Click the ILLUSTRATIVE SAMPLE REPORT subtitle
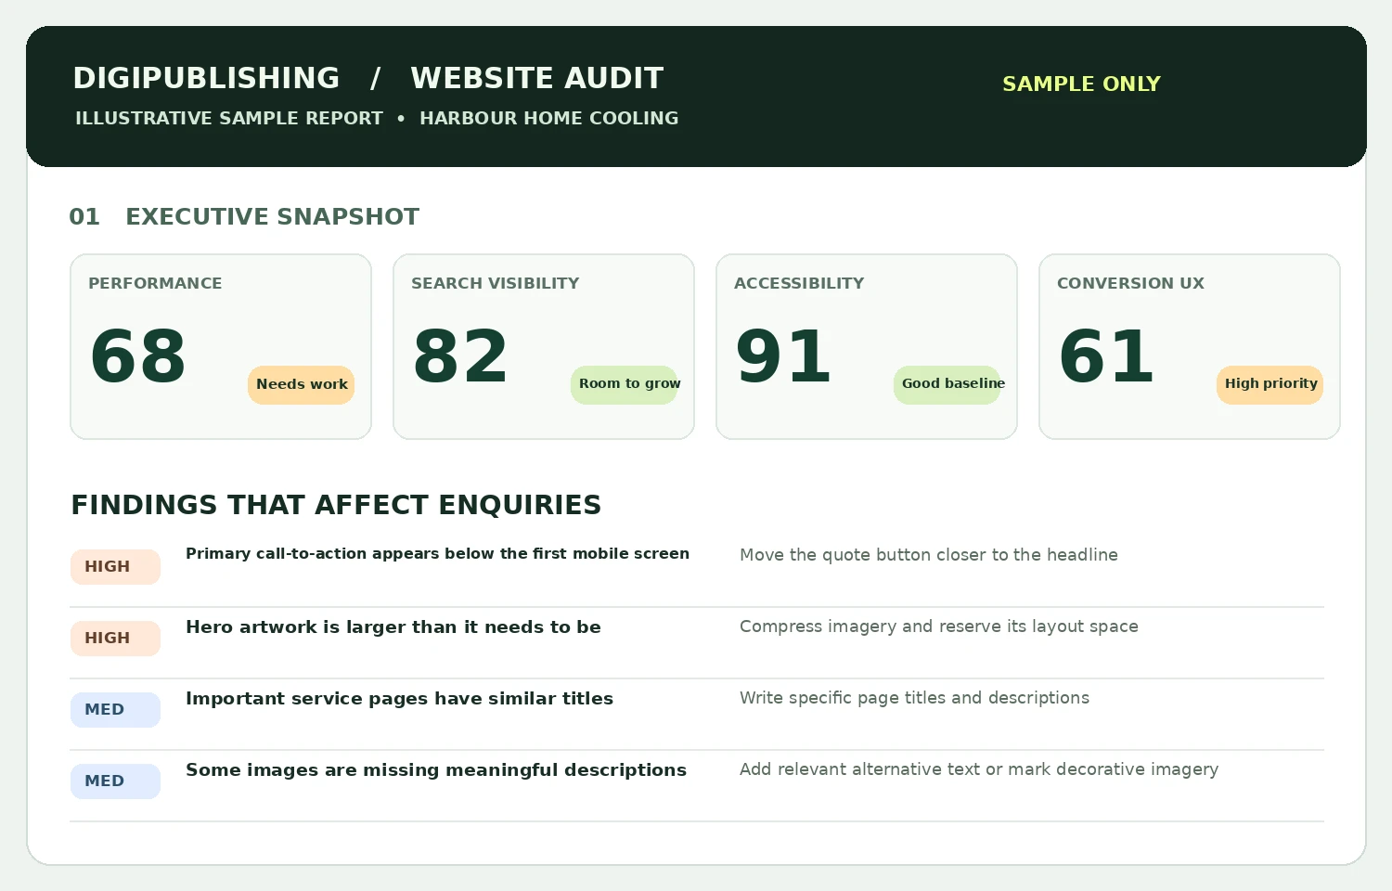Viewport: 1392px width, 891px height. pyautogui.click(x=229, y=119)
